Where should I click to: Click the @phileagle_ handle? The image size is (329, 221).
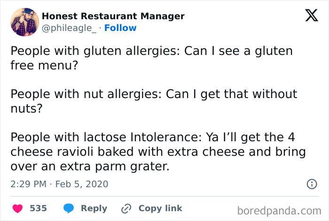click(70, 28)
